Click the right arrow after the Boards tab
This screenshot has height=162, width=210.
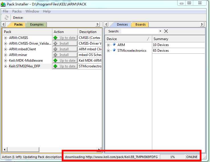(202, 24)
